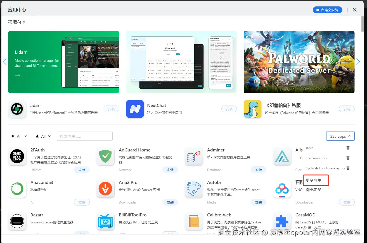Open the Bazarr app title
This screenshot has width=367, height=243.
37,215
